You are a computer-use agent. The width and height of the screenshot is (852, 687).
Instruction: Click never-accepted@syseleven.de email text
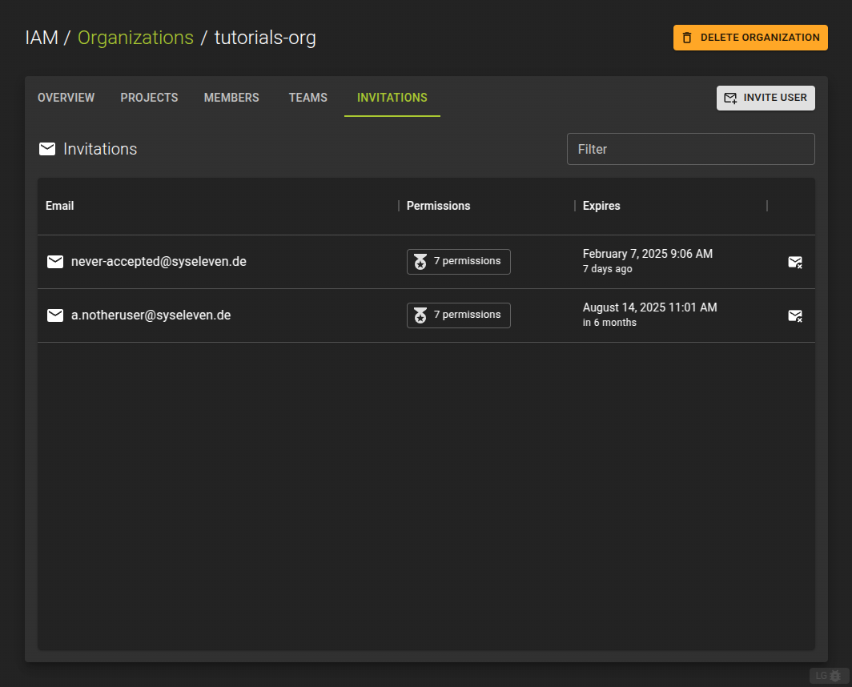pos(159,262)
